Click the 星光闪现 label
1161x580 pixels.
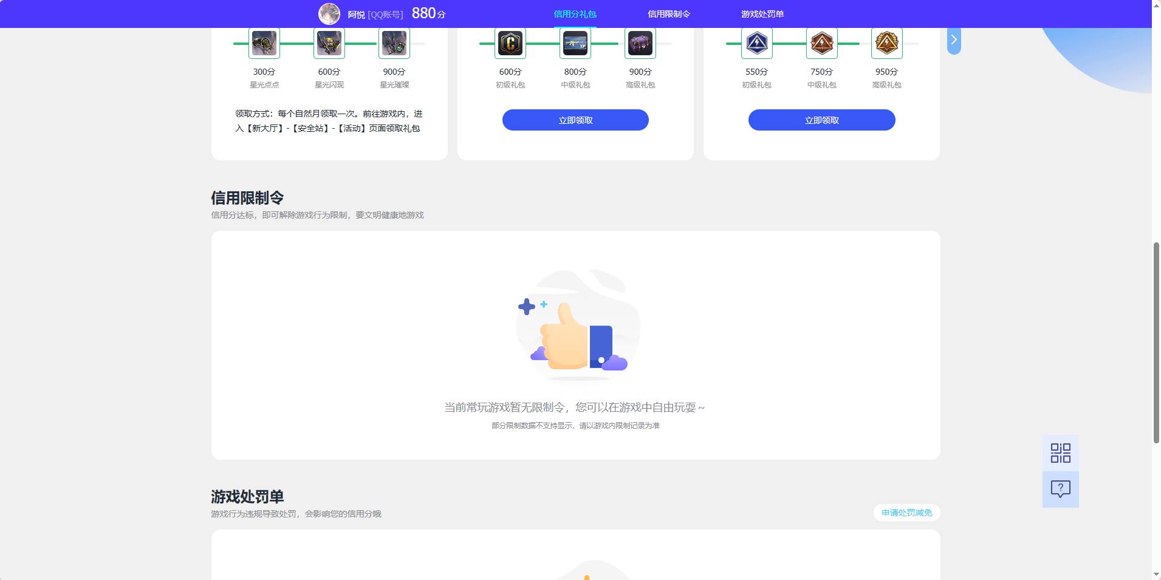click(329, 85)
